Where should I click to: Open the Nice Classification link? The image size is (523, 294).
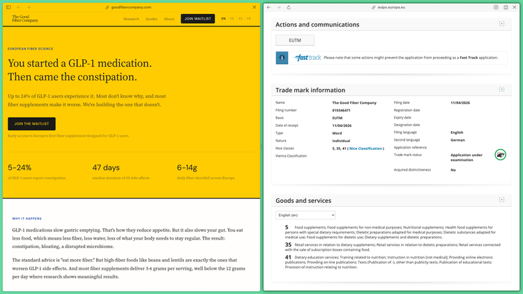click(365, 148)
